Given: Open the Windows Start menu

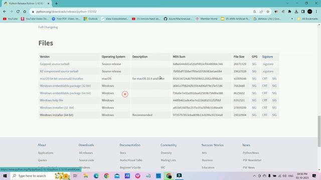Looking at the screenshot, I should click(x=5, y=175).
